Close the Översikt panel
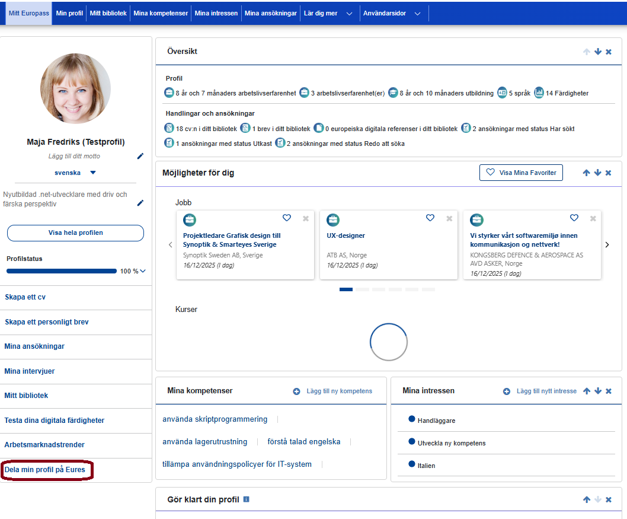 609,52
